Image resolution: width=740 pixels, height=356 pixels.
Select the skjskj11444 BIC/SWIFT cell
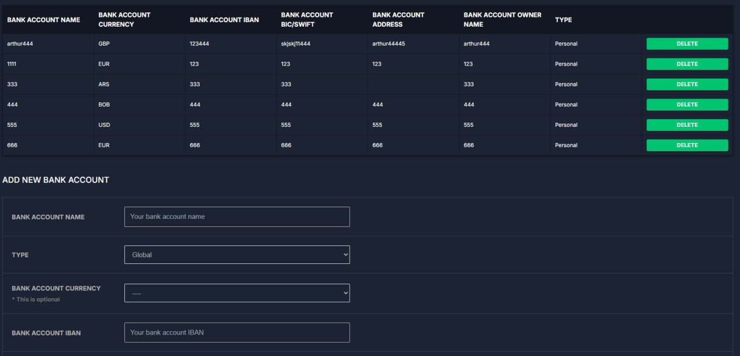pyautogui.click(x=295, y=44)
